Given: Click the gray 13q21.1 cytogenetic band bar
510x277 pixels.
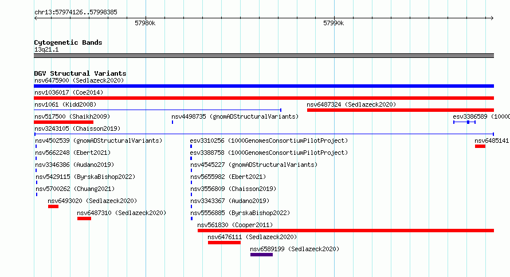Looking at the screenshot, I should click(264, 56).
